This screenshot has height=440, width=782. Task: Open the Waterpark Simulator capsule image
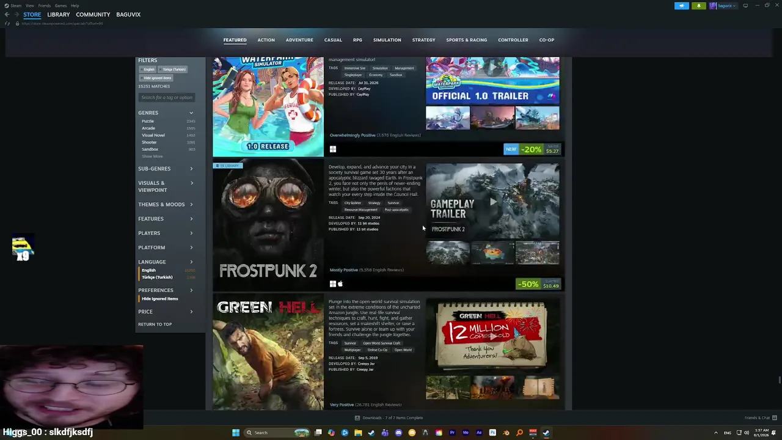[268, 107]
